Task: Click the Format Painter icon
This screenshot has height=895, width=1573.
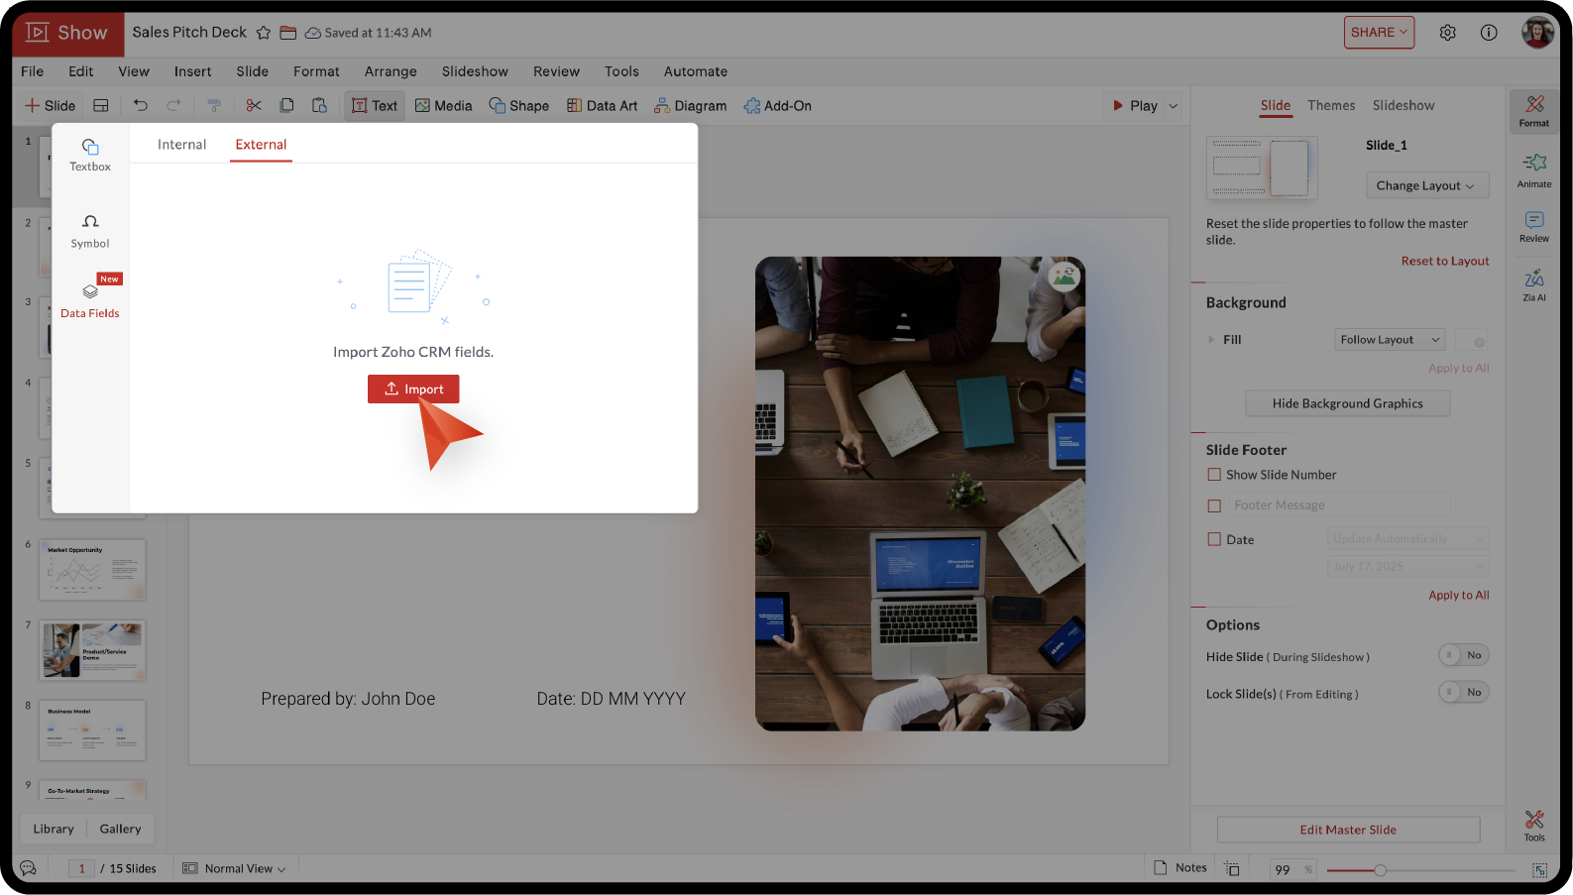Action: point(213,105)
